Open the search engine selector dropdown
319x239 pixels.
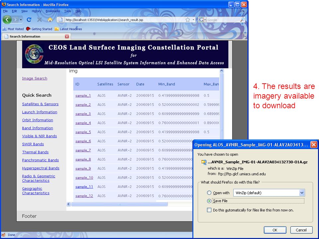tap(205, 20)
